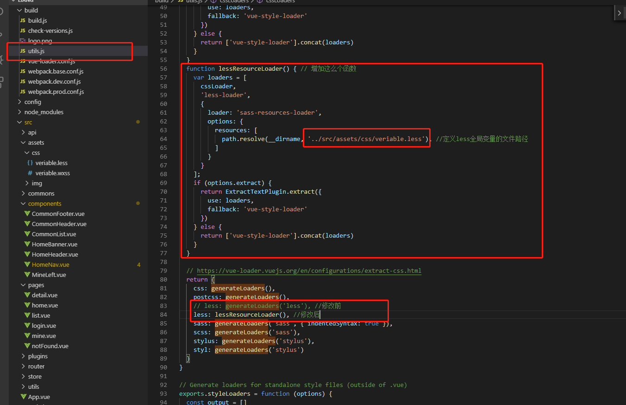Expand the img folder
Image resolution: width=626 pixels, height=405 pixels.
(x=27, y=183)
